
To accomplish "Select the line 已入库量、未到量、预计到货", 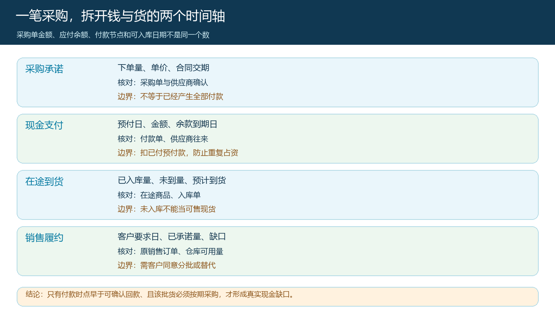I will [x=172, y=180].
